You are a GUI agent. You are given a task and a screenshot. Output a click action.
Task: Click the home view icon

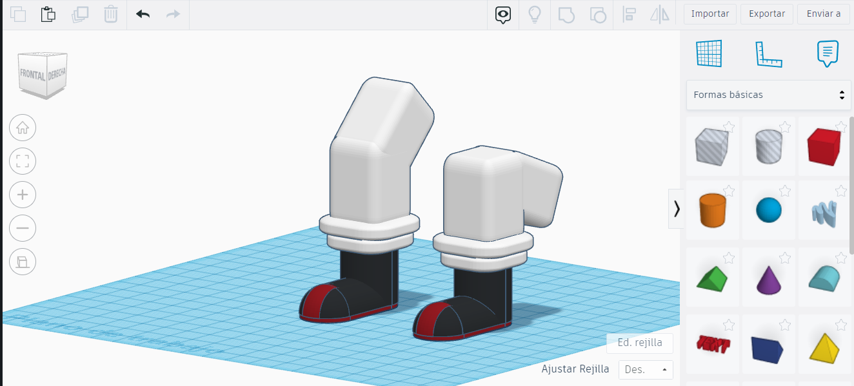(x=23, y=128)
